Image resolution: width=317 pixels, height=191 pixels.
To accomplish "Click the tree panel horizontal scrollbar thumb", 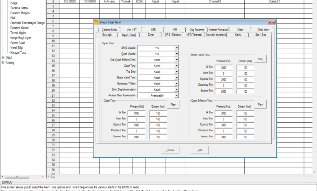I will pyautogui.click(x=17, y=177).
